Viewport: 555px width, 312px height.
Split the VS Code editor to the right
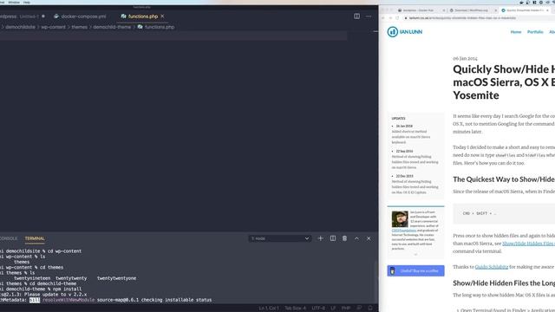tap(356, 16)
